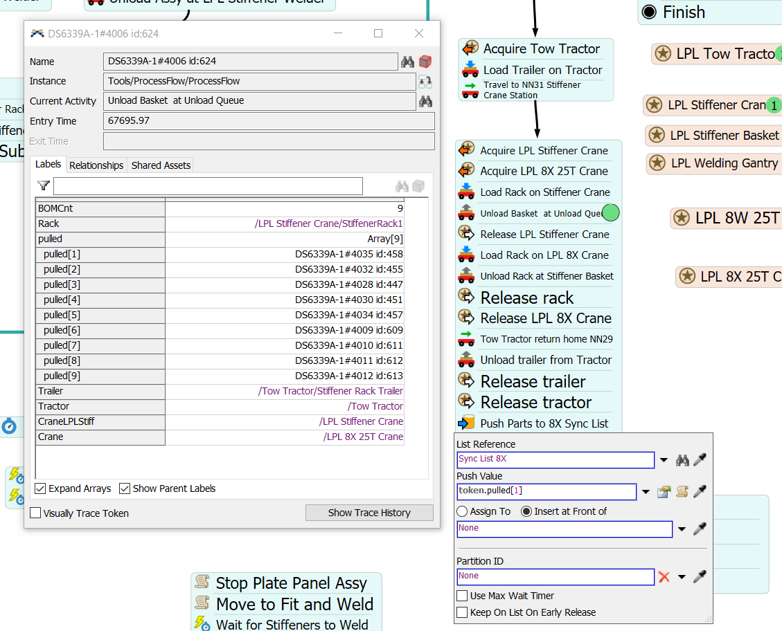Click the Stop Plate Panel Assy icon
The image size is (782, 631).
202,582
